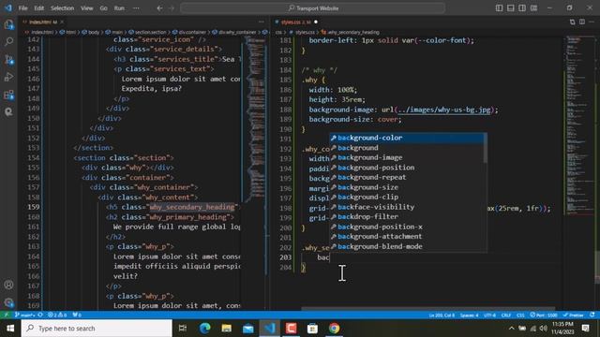Viewport: 600px width, 337px height.
Task: Click the Type here to search box
Action: 97,329
